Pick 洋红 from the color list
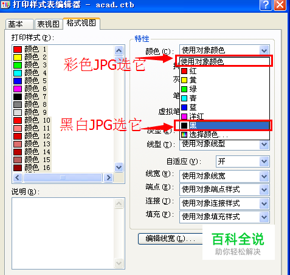 [224, 116]
